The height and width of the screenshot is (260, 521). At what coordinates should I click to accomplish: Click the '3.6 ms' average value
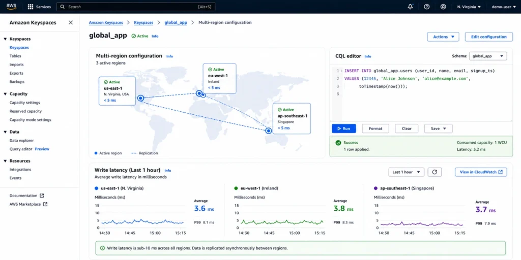coord(204,209)
